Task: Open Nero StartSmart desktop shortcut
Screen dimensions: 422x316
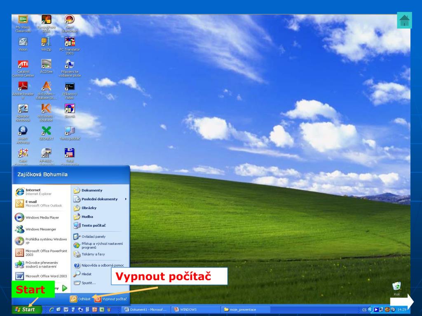Action: click(69, 23)
